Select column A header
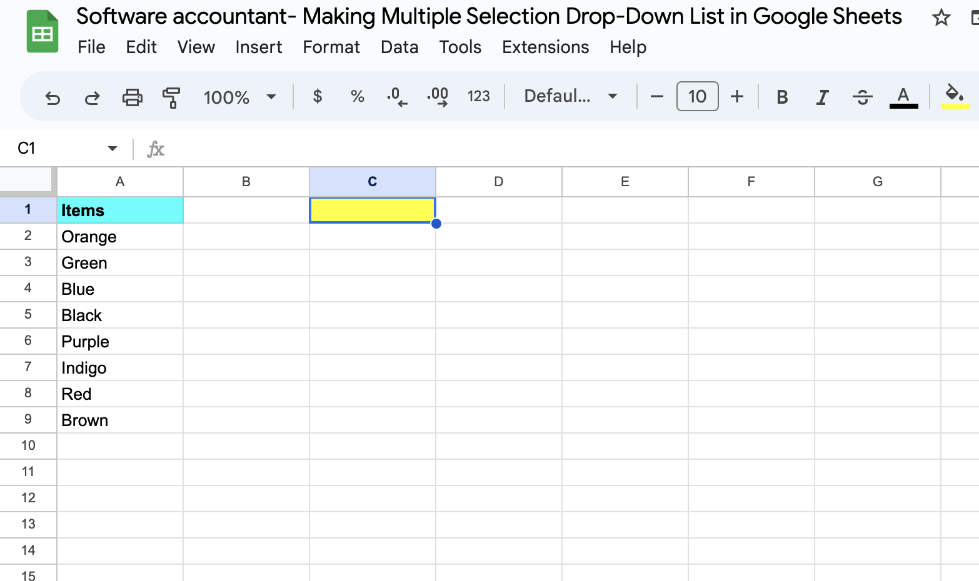Image resolution: width=979 pixels, height=581 pixels. pos(120,182)
